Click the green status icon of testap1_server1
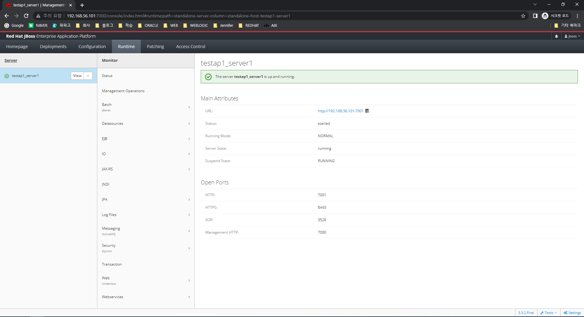The width and height of the screenshot is (584, 317). (x=7, y=76)
